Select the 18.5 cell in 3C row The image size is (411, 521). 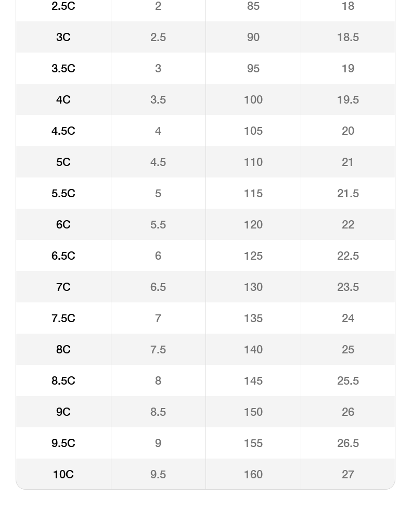point(348,37)
